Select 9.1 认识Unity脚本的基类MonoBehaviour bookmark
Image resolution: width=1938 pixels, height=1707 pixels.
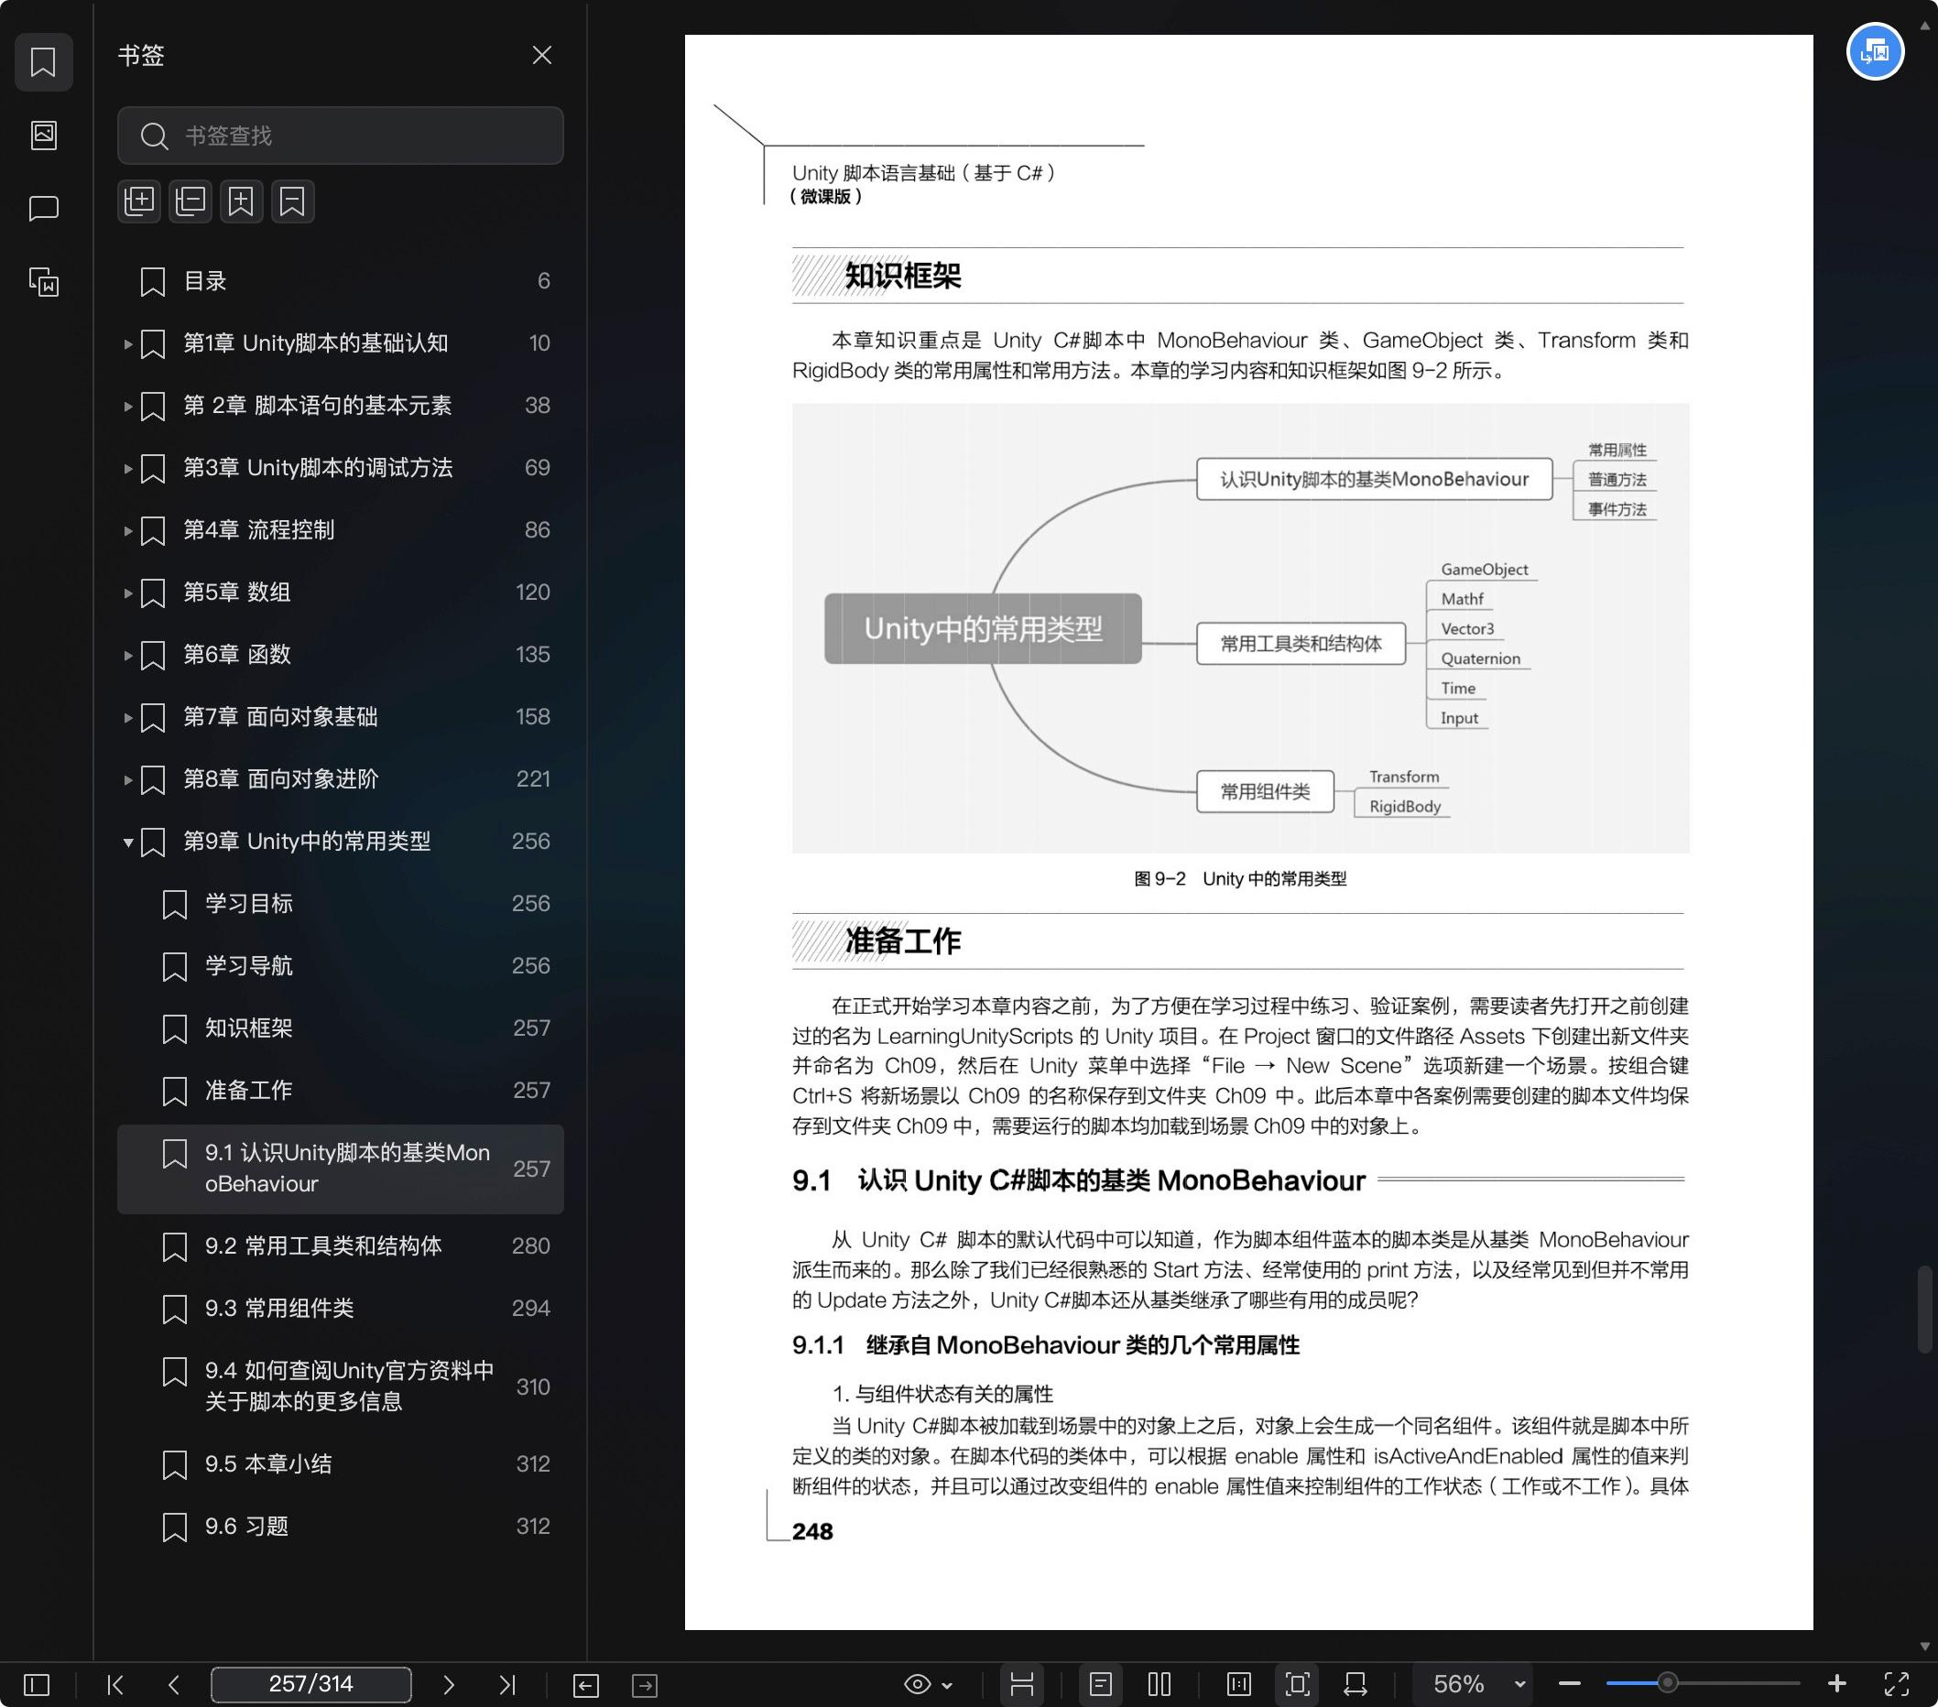tap(341, 1169)
